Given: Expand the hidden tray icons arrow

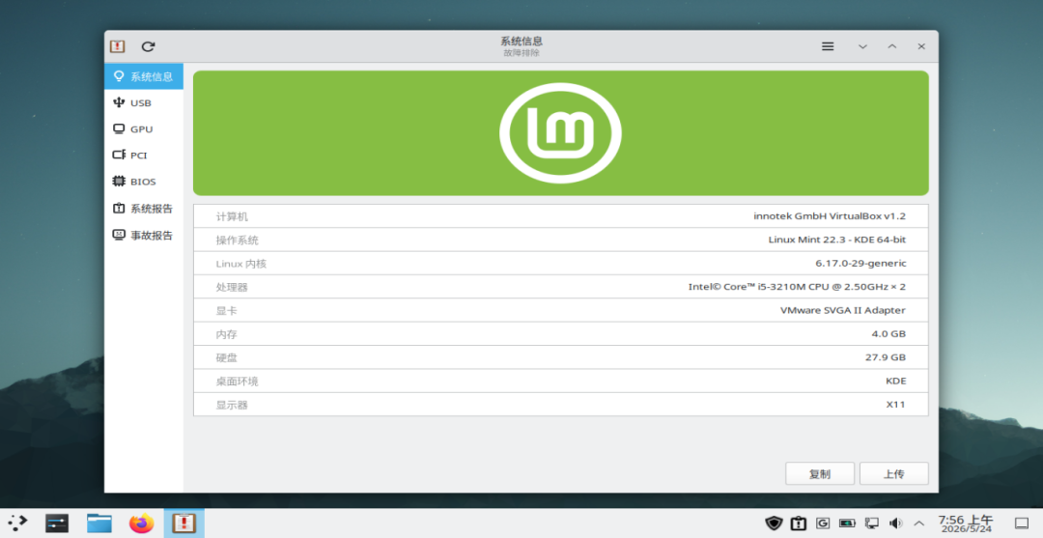Looking at the screenshot, I should [919, 524].
